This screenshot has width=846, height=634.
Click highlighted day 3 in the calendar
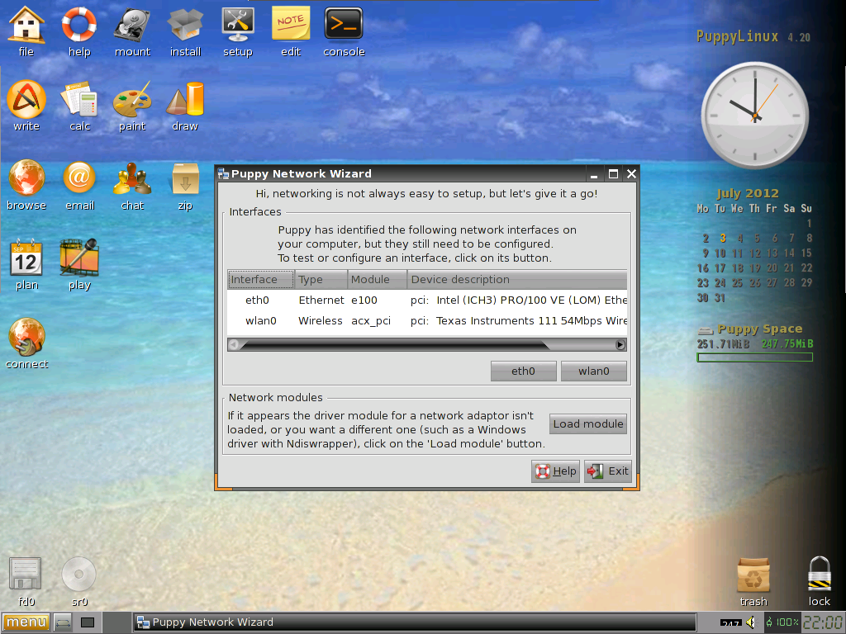point(722,238)
